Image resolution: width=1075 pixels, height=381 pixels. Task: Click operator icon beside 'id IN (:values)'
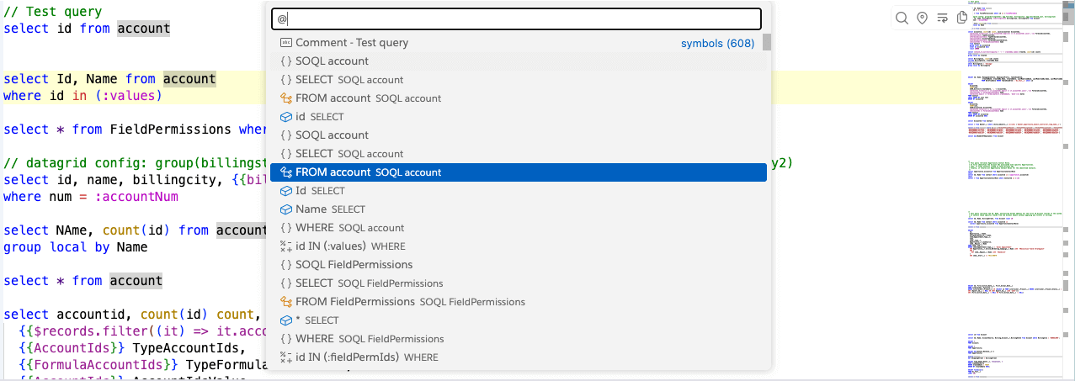pos(286,246)
